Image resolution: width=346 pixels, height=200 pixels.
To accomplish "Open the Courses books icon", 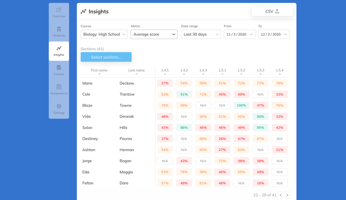I will (x=59, y=68).
